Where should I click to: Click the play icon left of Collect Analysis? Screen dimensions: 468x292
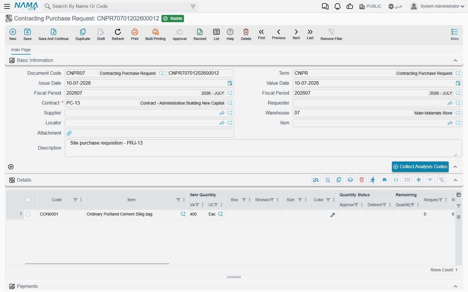(11, 167)
